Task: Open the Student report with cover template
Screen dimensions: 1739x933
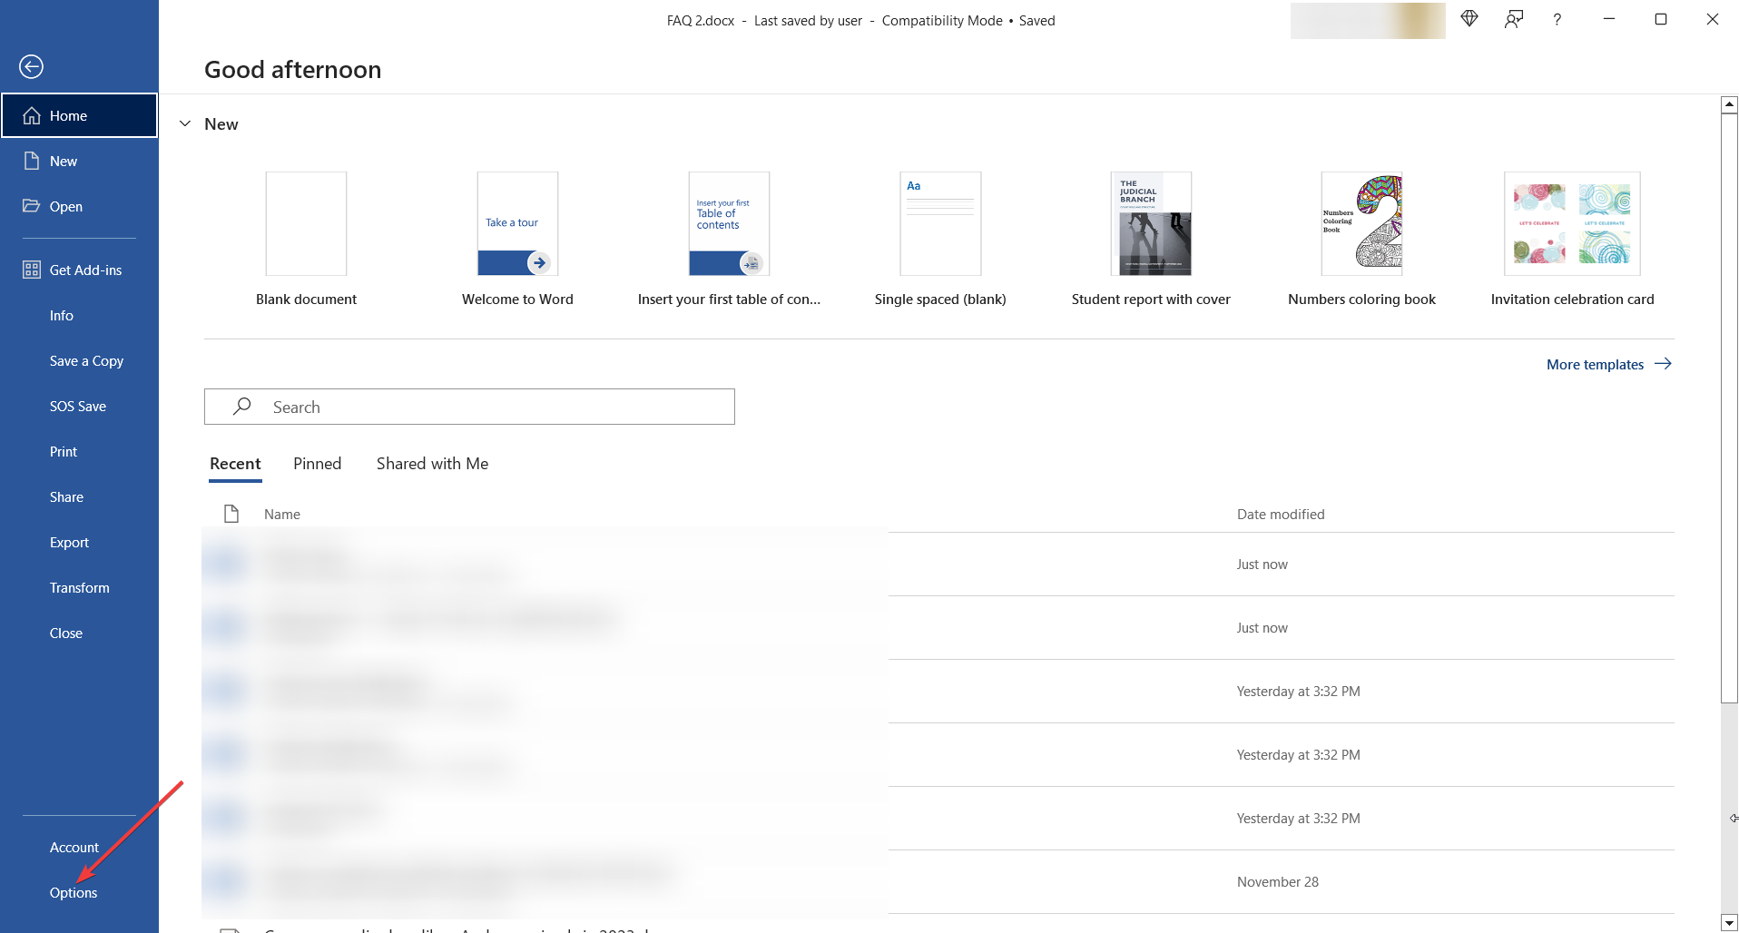Action: 1151,240
